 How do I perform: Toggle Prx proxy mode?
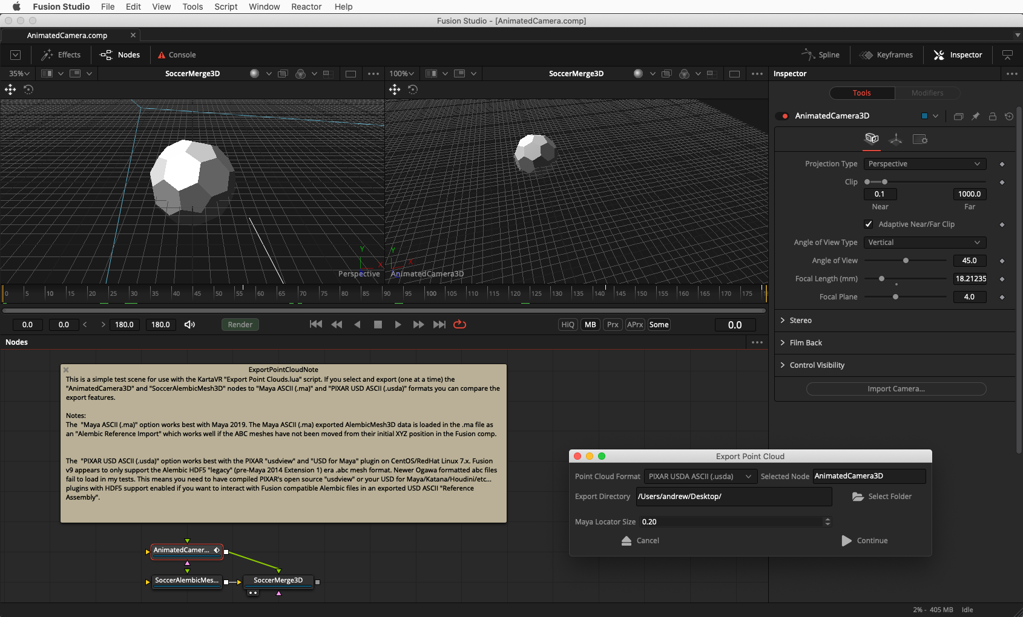[x=613, y=325]
